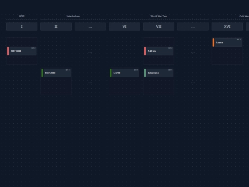This screenshot has height=187, width=249.
Task: Open the FIAT 3000 vehicle card
Action: coord(22,51)
